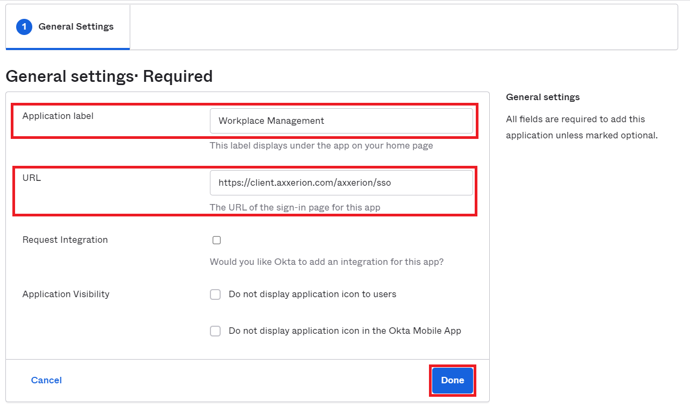Click the Application label input field
Screen dimensions: 690x407
341,121
